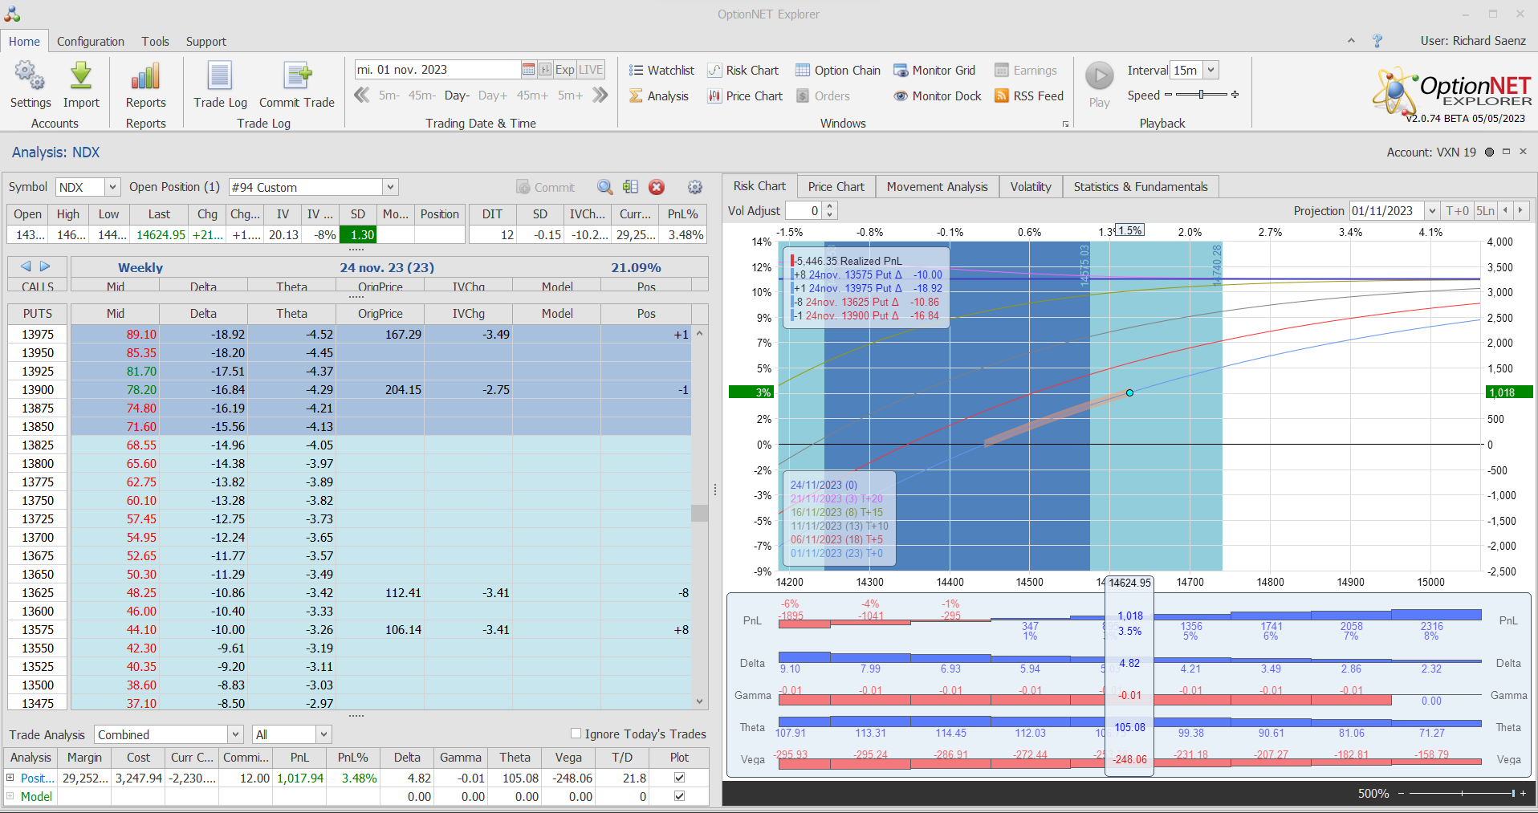Click the playback Speed slider handle
Image resolution: width=1538 pixels, height=813 pixels.
[x=1202, y=95]
